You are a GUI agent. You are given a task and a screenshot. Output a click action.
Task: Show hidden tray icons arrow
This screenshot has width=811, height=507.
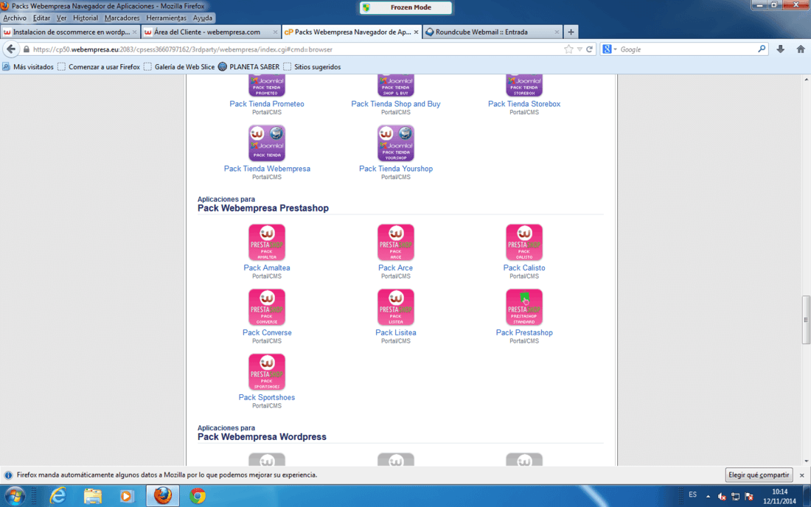(x=708, y=497)
